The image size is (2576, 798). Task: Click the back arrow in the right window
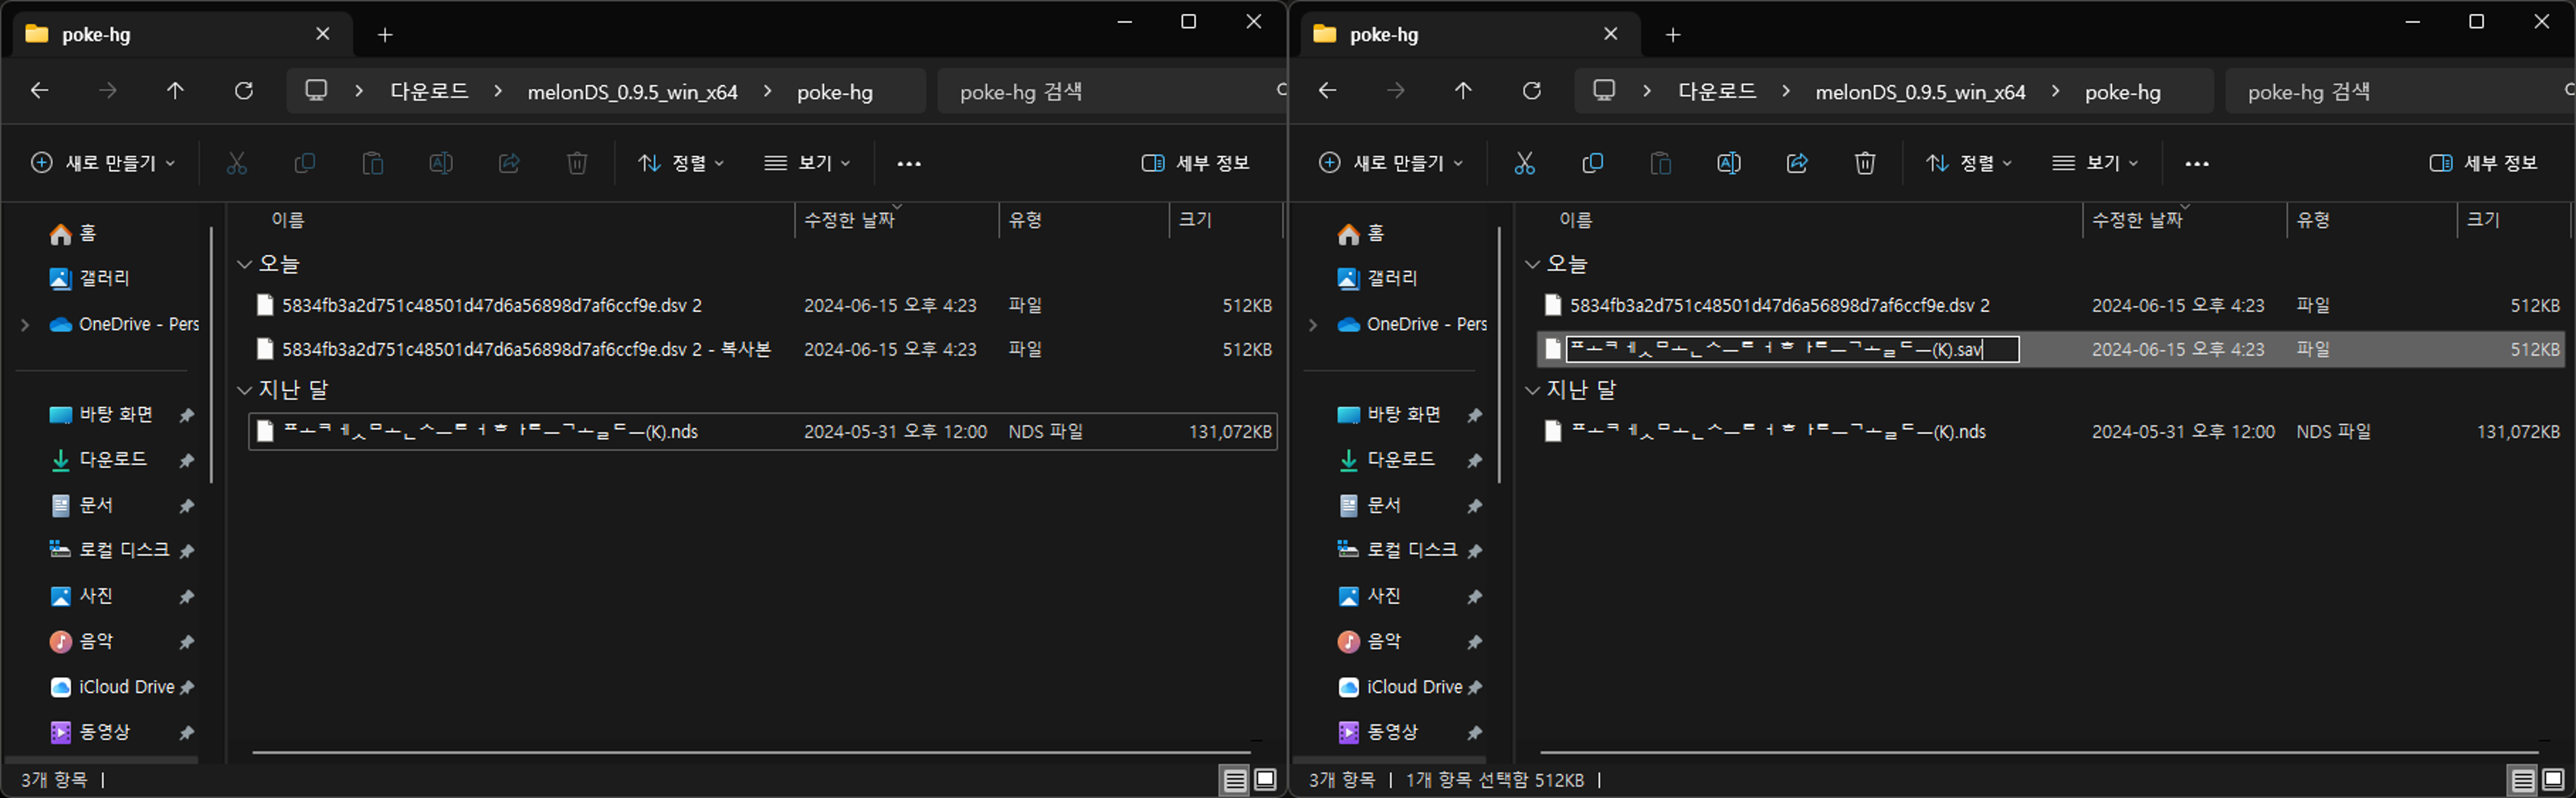click(1327, 91)
